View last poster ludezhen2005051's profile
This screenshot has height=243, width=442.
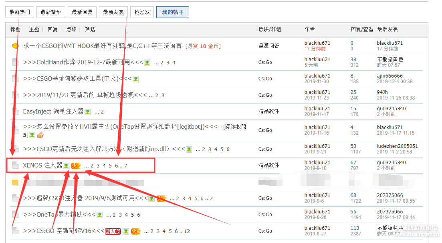click(397, 146)
